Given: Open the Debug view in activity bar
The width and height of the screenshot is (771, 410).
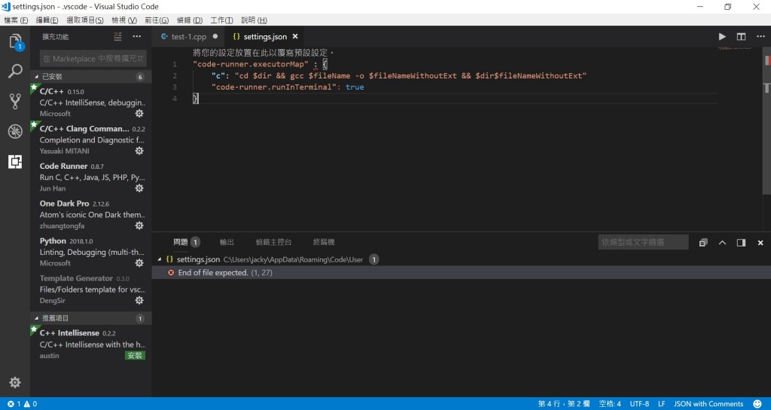Looking at the screenshot, I should tap(15, 131).
